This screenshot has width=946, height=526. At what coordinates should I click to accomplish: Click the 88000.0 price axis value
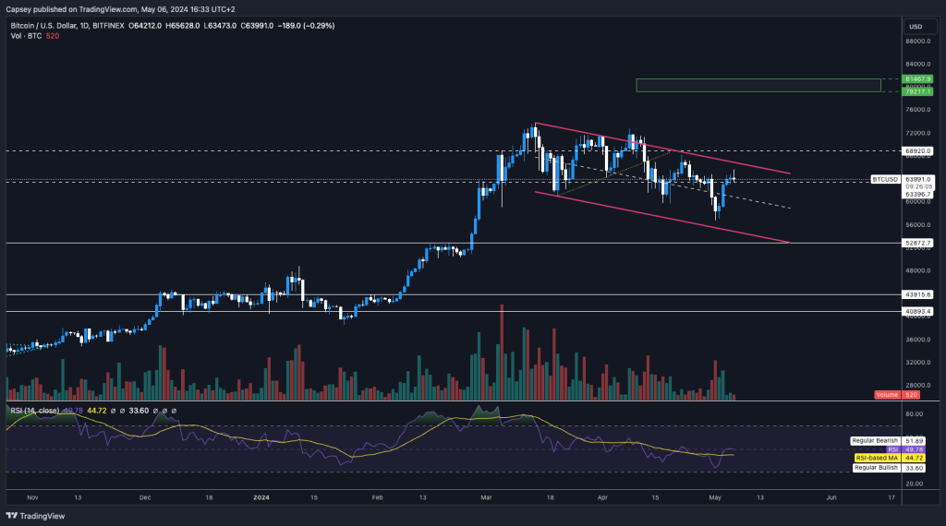point(917,41)
